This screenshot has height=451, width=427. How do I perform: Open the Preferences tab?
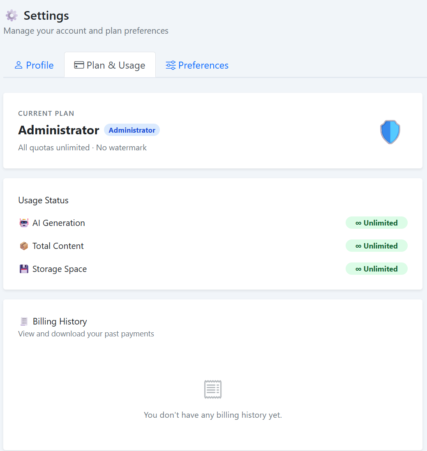(197, 65)
